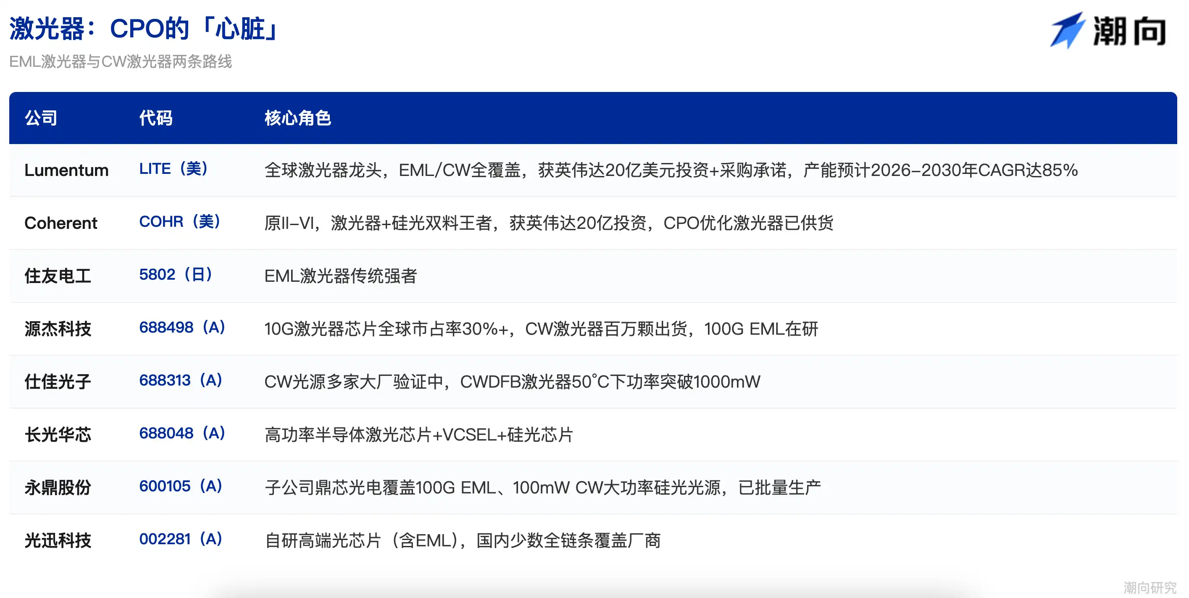Select the 核心角色 column header

(298, 118)
